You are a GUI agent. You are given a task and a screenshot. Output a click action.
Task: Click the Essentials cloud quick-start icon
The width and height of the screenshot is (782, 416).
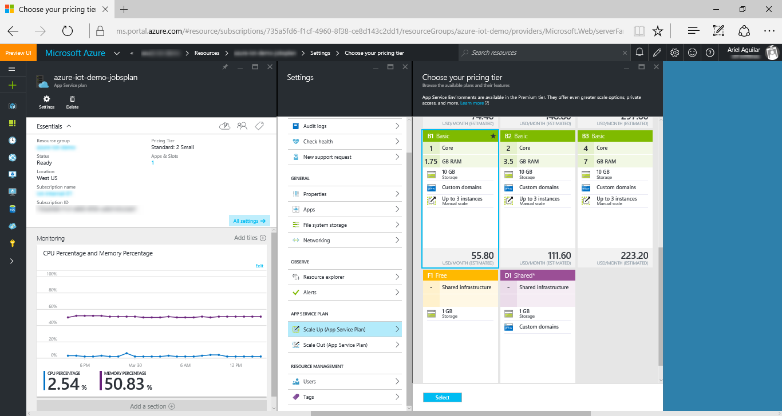click(225, 126)
